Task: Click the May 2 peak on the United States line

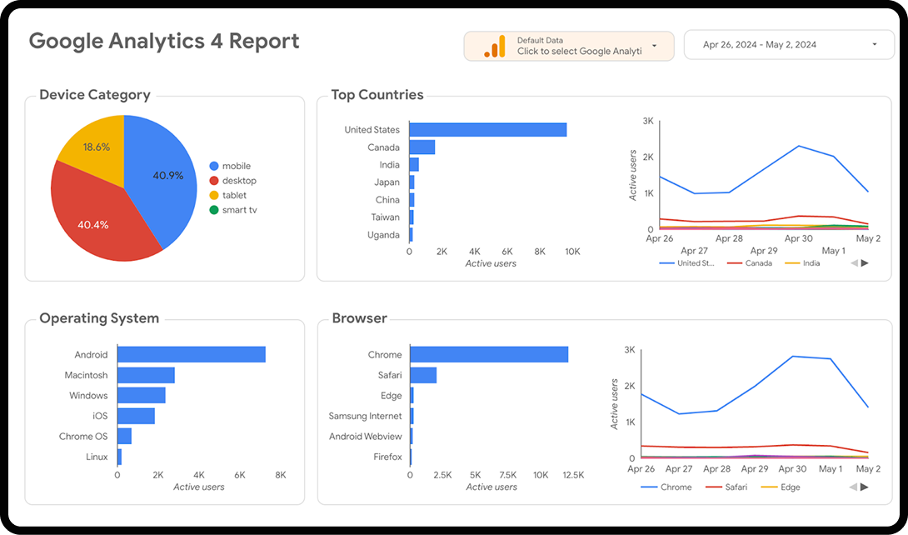Action: [866, 190]
